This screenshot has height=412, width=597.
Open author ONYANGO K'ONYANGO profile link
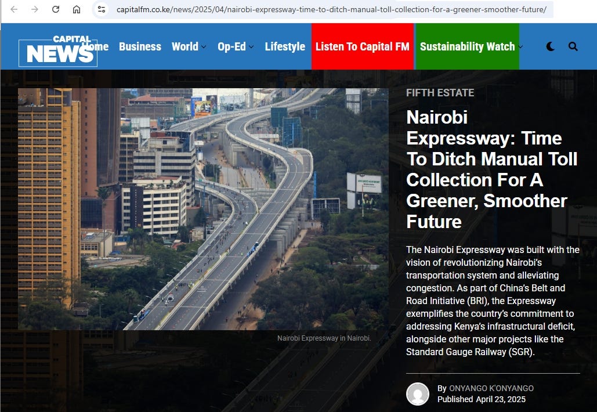pos(491,388)
